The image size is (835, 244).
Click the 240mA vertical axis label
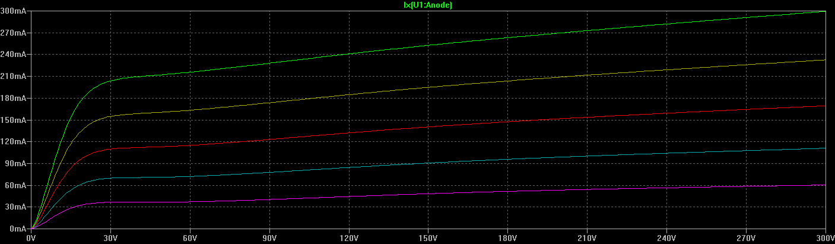tap(13, 54)
